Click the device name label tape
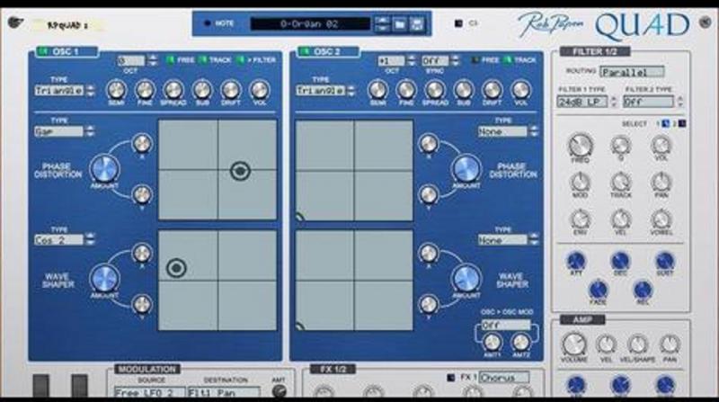 (69, 25)
